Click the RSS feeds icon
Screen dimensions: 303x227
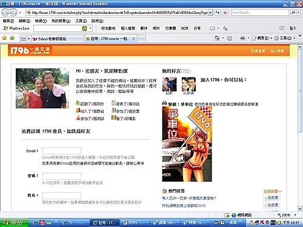(x=230, y=38)
